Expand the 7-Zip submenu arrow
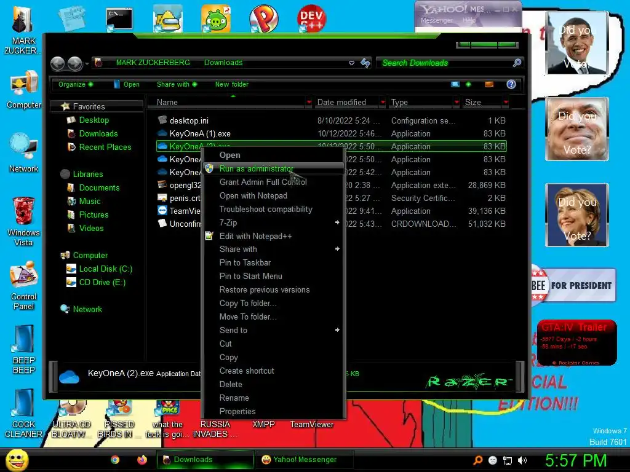 [x=337, y=222]
